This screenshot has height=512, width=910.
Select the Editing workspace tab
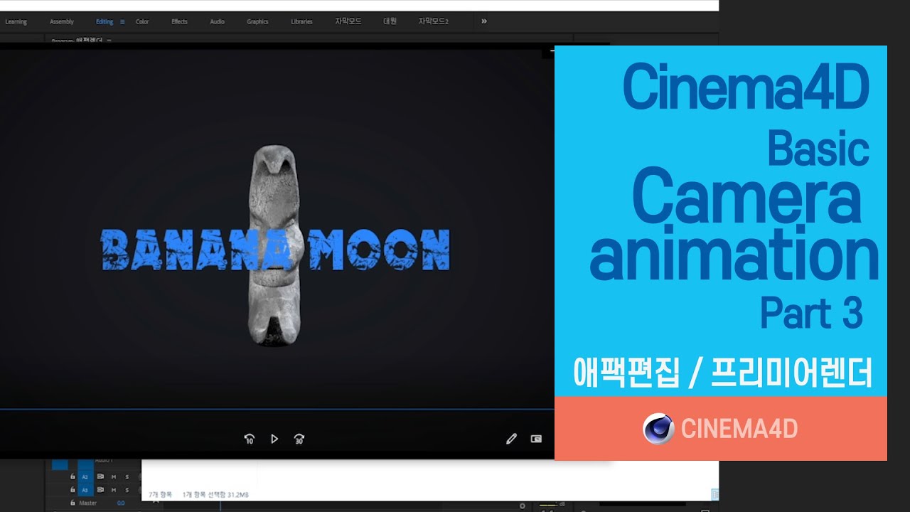(105, 22)
